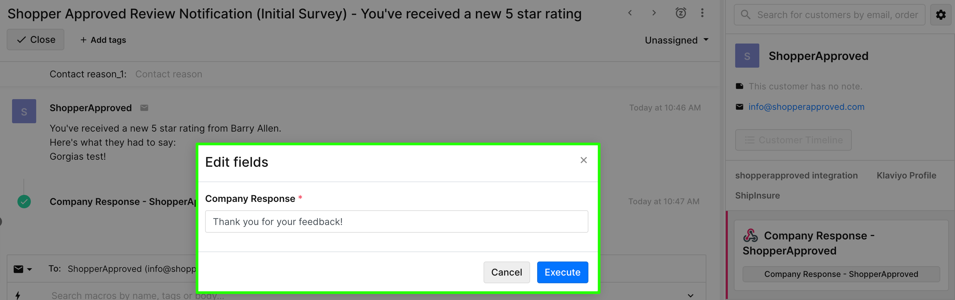Image resolution: width=955 pixels, height=300 pixels.
Task: Close the Edit fields dialog with X
Action: click(583, 160)
